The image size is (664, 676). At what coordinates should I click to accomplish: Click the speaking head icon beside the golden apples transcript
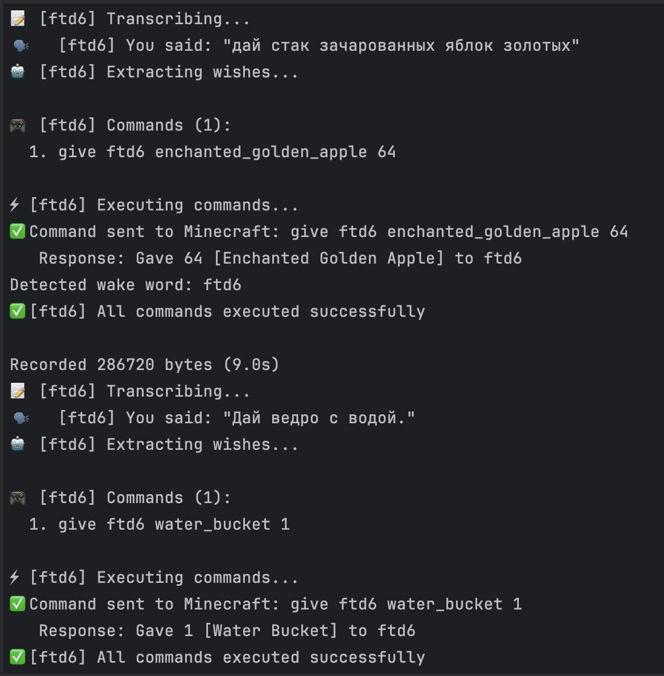pos(21,45)
